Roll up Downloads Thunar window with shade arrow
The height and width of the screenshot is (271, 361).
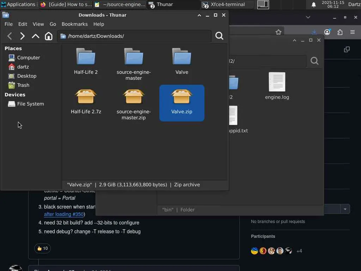tap(200, 15)
